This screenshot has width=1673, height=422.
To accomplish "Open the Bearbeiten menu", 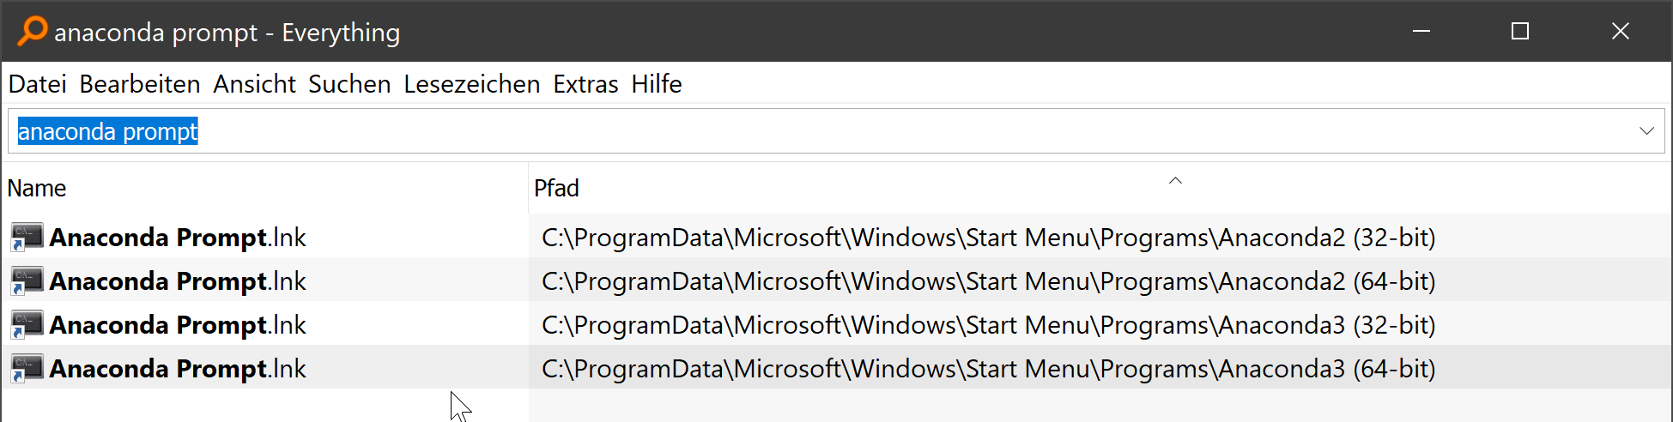I will pyautogui.click(x=140, y=84).
